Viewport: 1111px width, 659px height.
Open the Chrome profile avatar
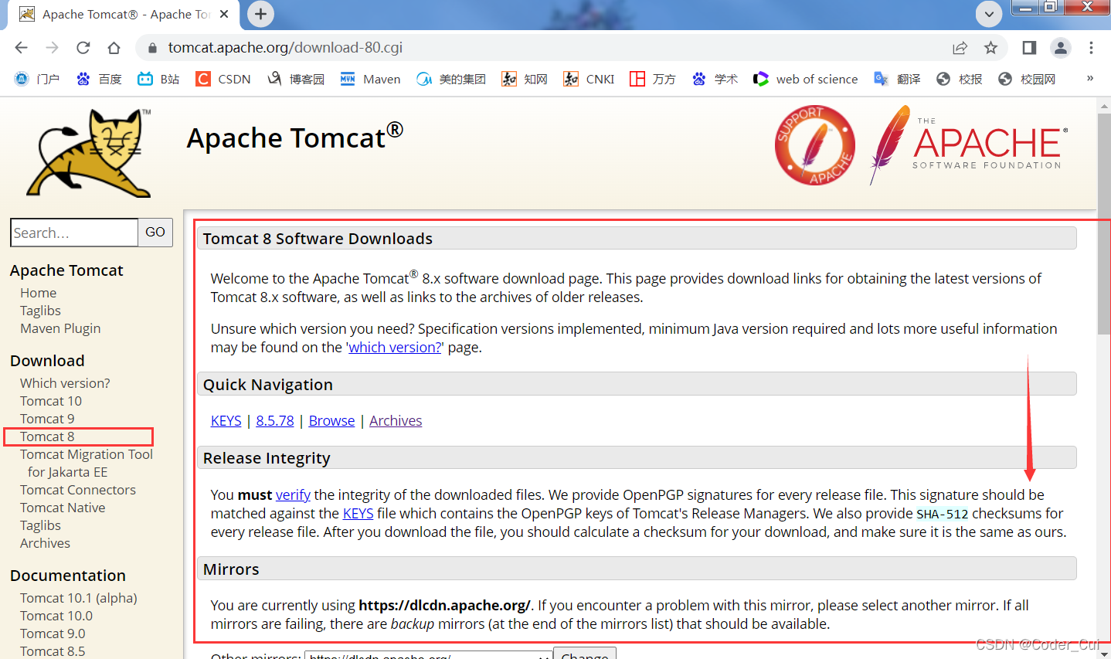pyautogui.click(x=1061, y=48)
